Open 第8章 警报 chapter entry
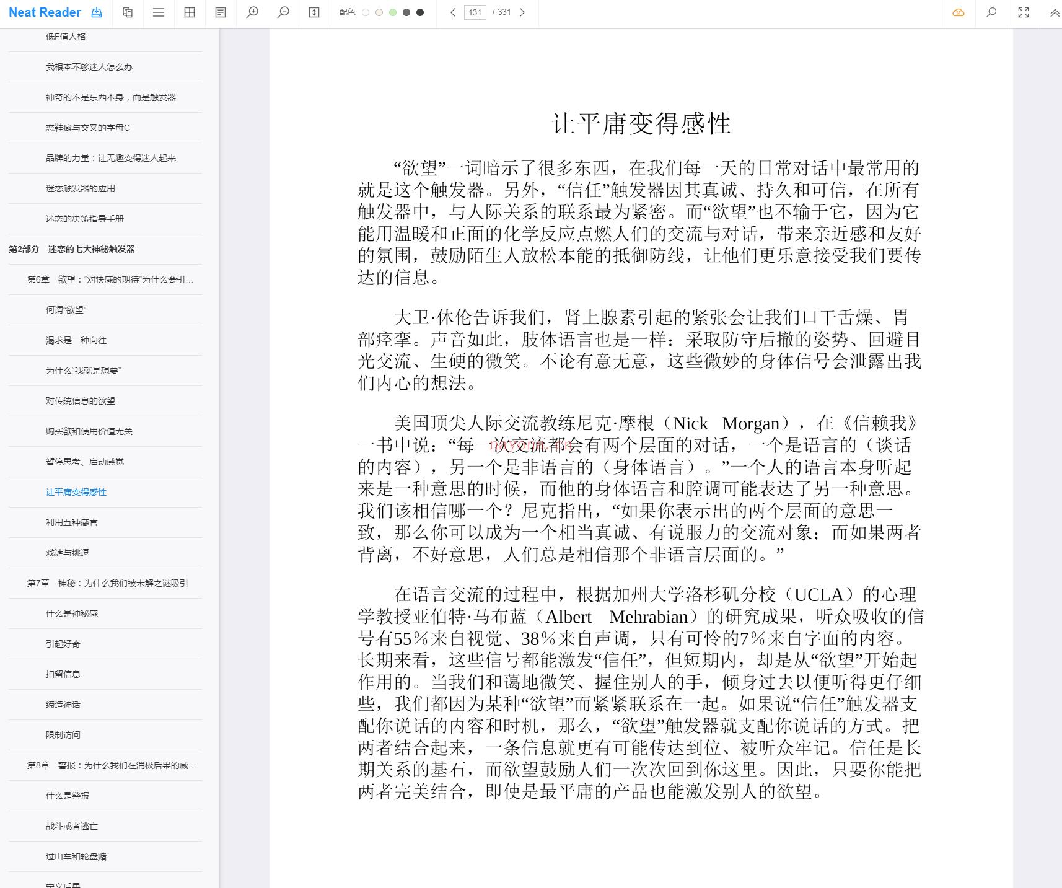 tap(112, 765)
